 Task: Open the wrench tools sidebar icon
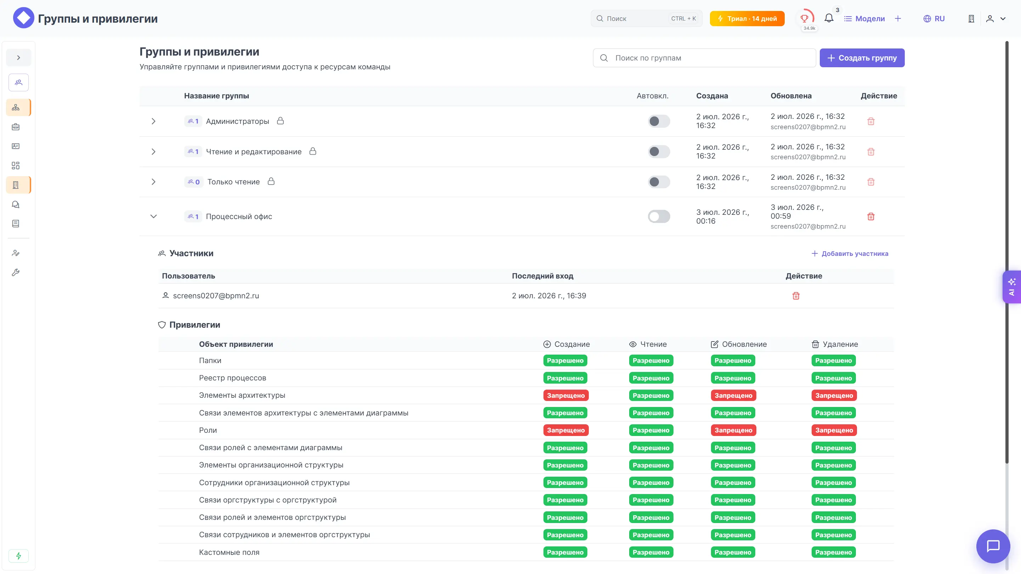[16, 272]
